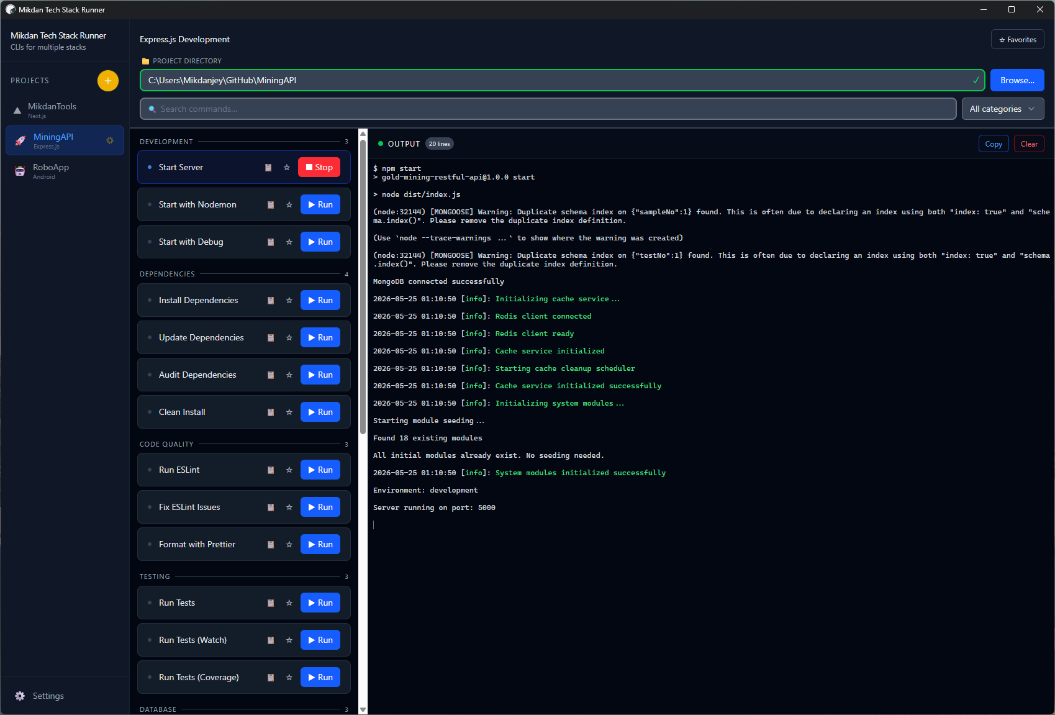The image size is (1055, 715).
Task: Select the RoboApp project
Action: tap(65, 171)
